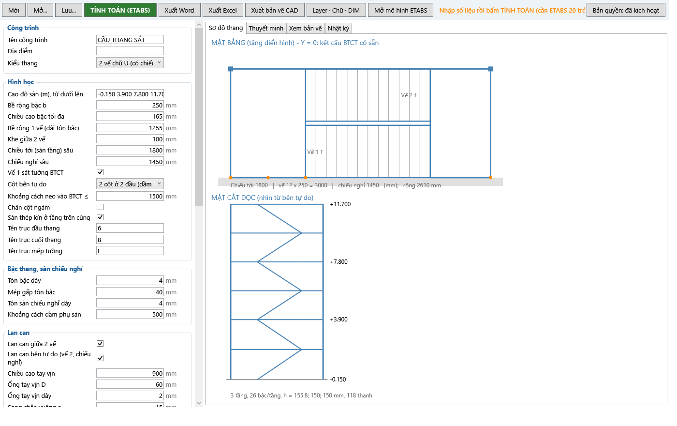Click the 'Khoảng cách neo vào BTCT' field

click(x=130, y=196)
